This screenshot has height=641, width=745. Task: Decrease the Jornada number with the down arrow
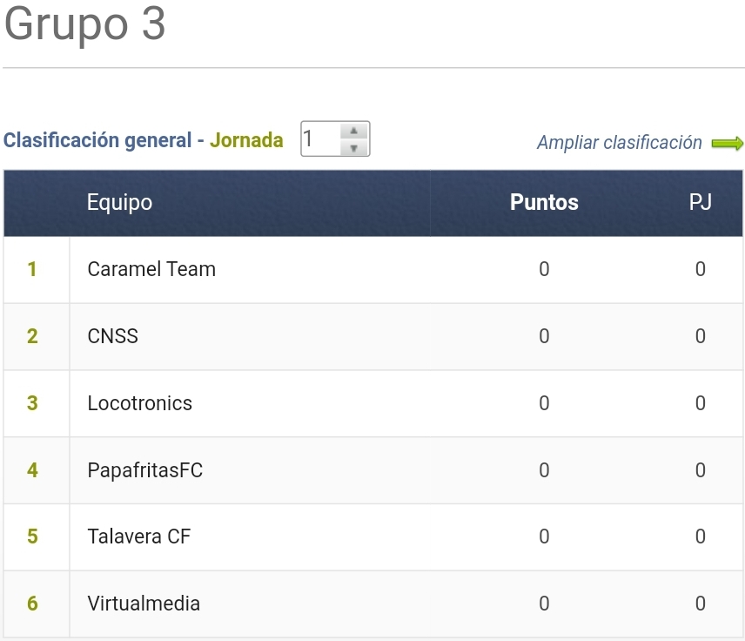[x=353, y=148]
